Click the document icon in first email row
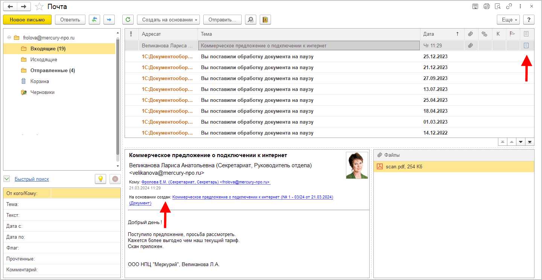 coord(527,45)
